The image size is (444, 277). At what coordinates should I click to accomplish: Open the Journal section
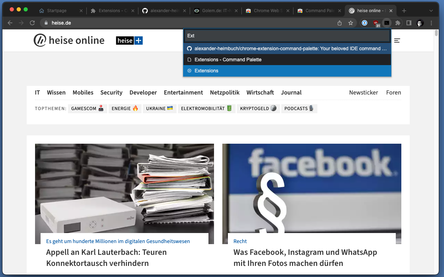click(291, 92)
